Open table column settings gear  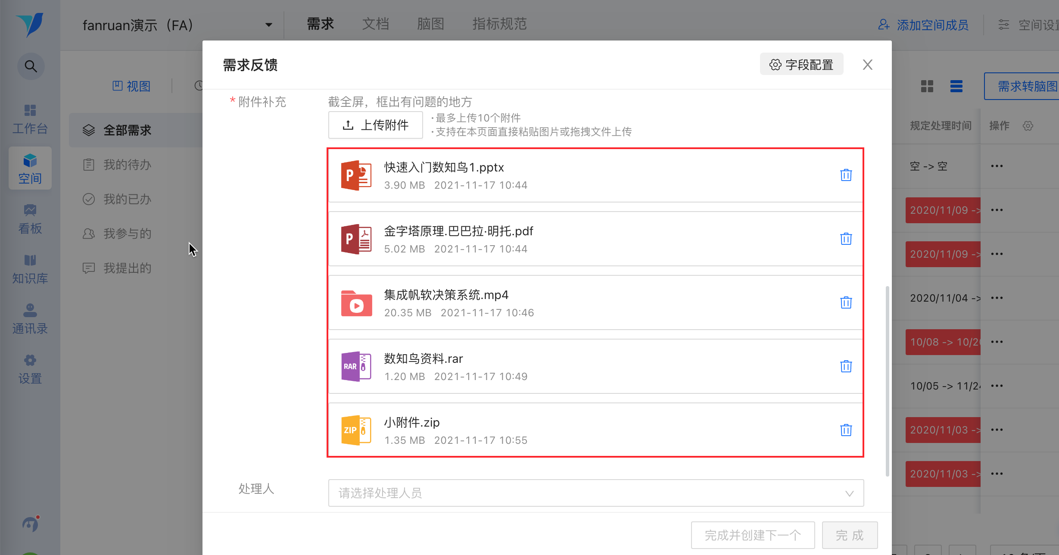[1028, 126]
